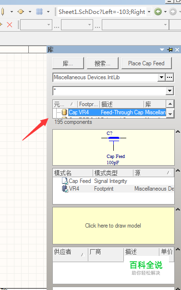Image resolution: width=181 pixels, height=290 pixels.
Task: Click the 库 column header in component list
Action: point(155,104)
